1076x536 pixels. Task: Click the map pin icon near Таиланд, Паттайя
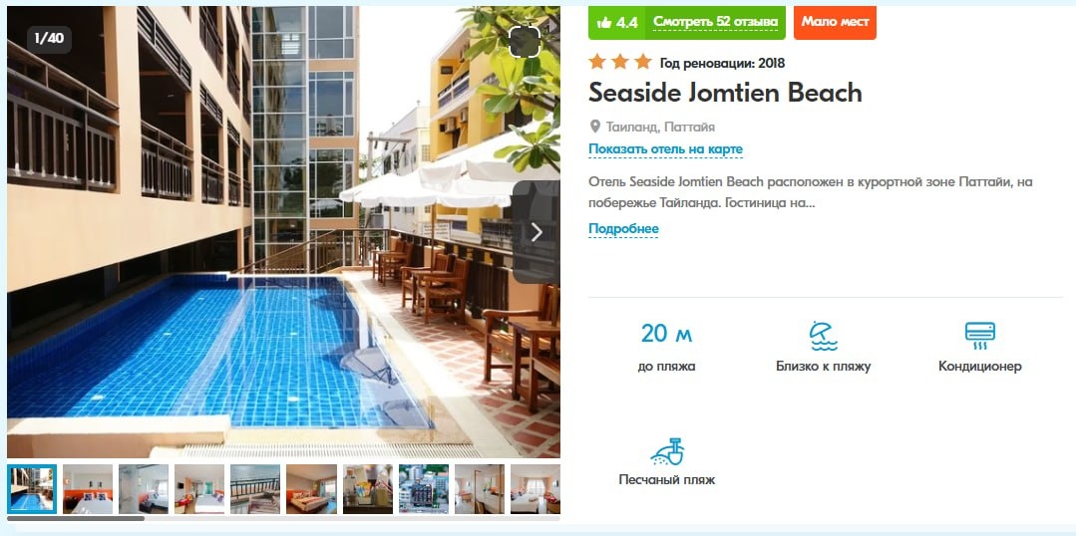(x=595, y=127)
